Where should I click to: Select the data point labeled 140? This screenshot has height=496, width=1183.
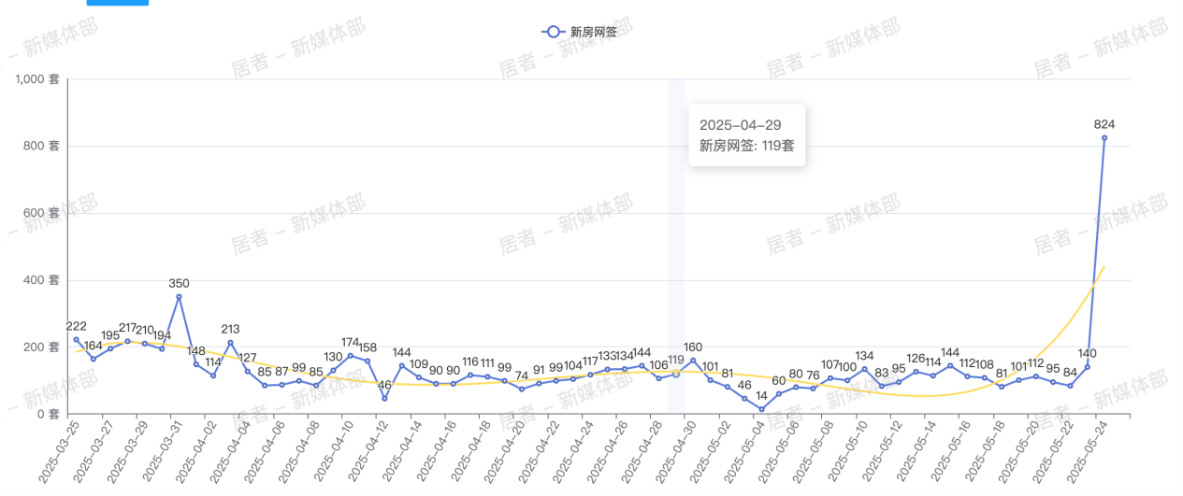click(x=1087, y=367)
